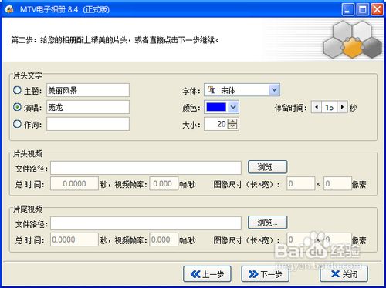
Task: Click the 片尾视频 文件路径 input field
Action: 146,223
